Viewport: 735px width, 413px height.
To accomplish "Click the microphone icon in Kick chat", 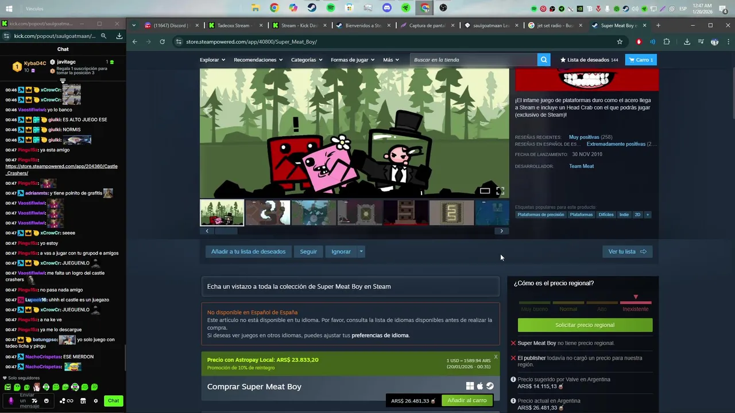I will pyautogui.click(x=11, y=401).
